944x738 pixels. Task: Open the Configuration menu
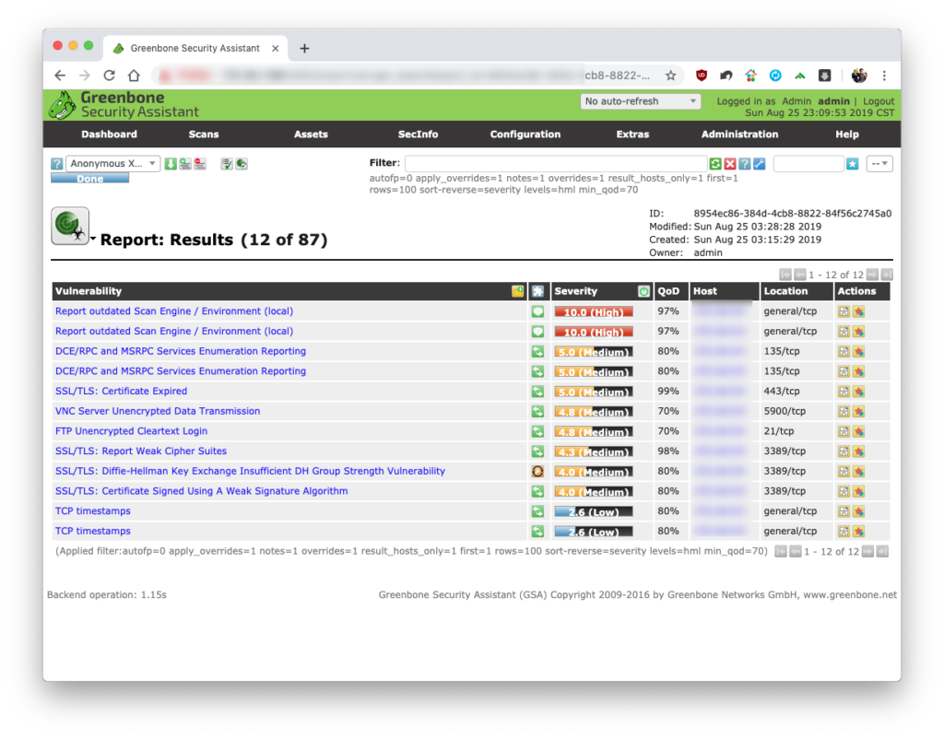tap(525, 135)
